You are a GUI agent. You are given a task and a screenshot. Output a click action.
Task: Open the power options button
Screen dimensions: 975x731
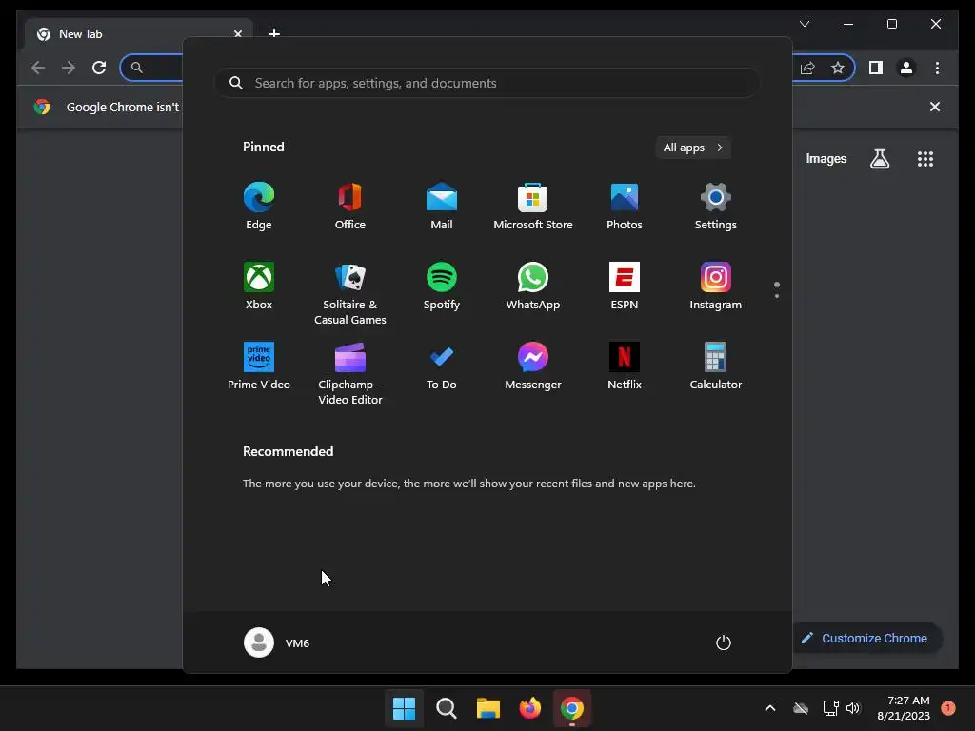coord(724,642)
